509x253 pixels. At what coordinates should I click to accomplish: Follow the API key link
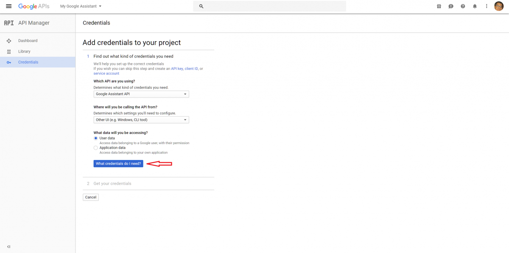[x=177, y=69]
